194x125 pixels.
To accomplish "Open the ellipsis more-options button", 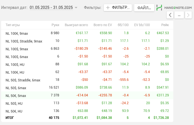I will tap(179, 15).
